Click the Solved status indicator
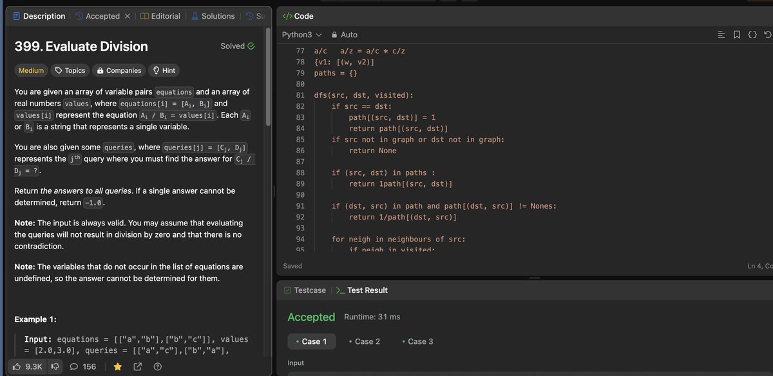Image resolution: width=773 pixels, height=376 pixels. [237, 46]
